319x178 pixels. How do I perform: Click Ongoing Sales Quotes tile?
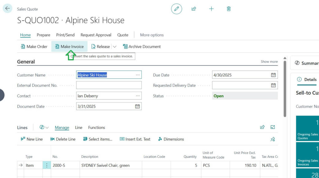tap(307, 128)
